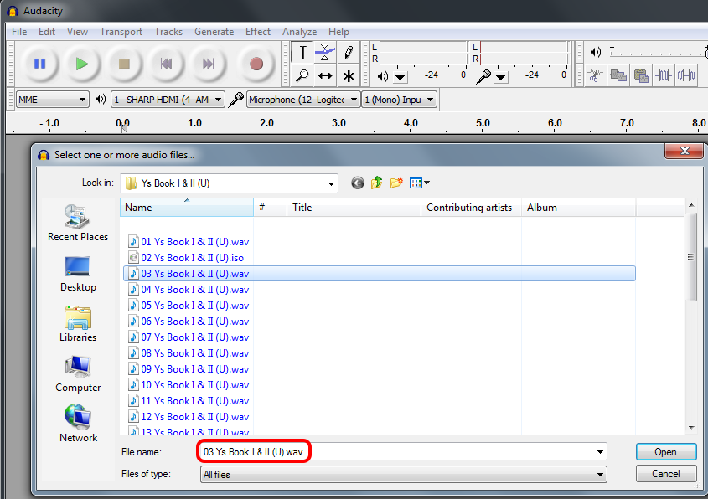The width and height of the screenshot is (708, 499).
Task: Click the Trim audio icon
Action: click(664, 75)
